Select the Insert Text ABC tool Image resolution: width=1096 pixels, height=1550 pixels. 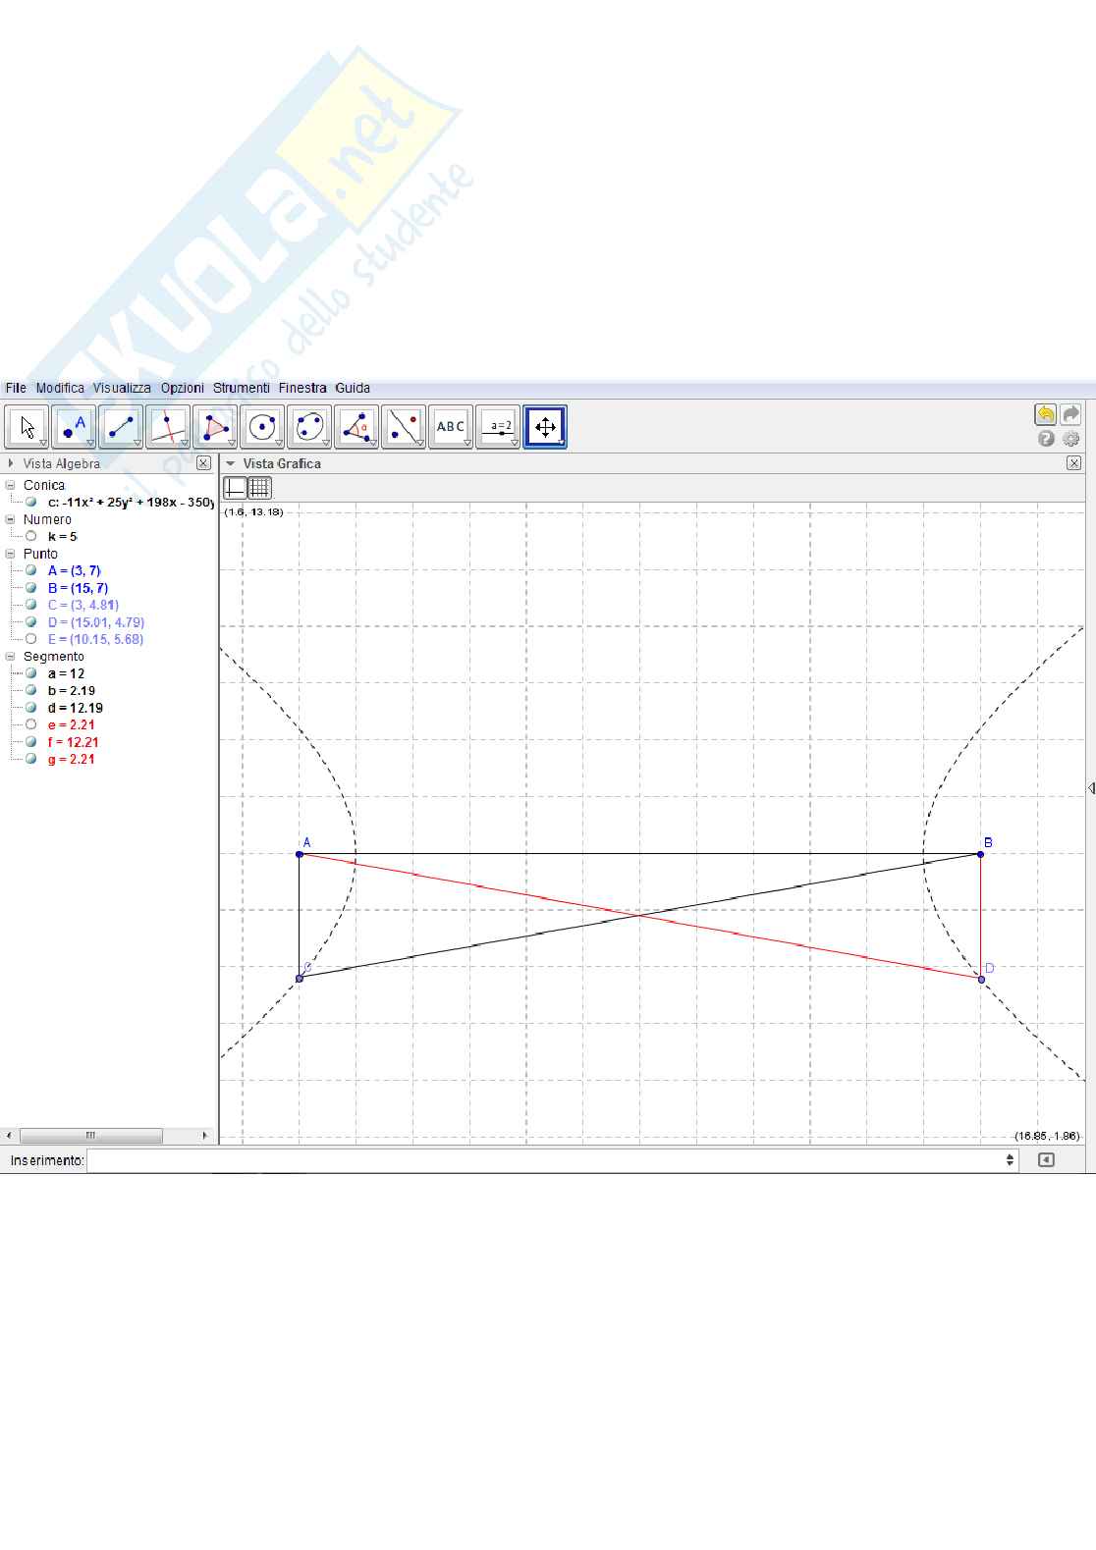click(x=450, y=427)
